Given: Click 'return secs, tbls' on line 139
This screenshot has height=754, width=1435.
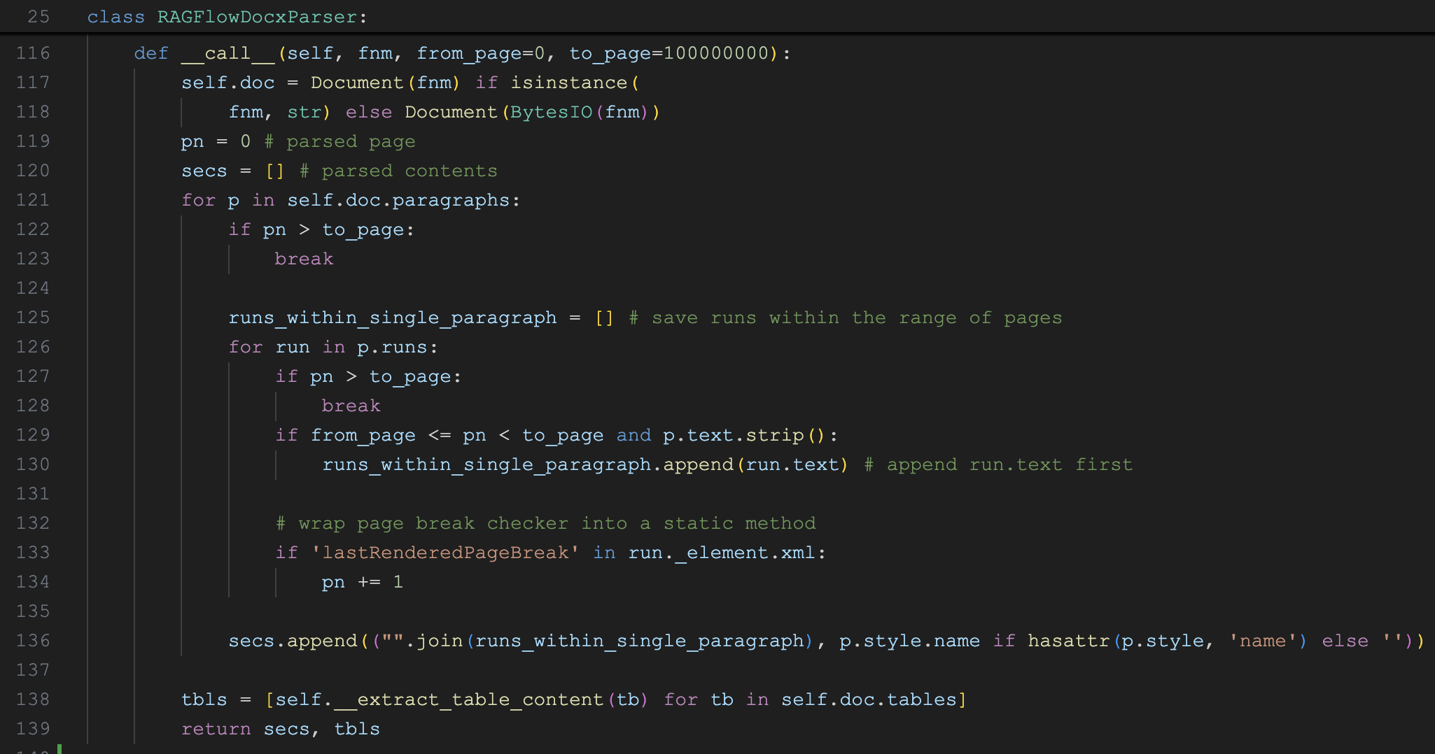Looking at the screenshot, I should 281,729.
